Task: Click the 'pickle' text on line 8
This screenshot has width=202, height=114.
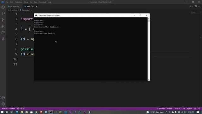Action: click(27, 49)
